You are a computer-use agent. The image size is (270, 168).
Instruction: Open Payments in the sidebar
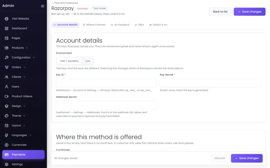23,155
